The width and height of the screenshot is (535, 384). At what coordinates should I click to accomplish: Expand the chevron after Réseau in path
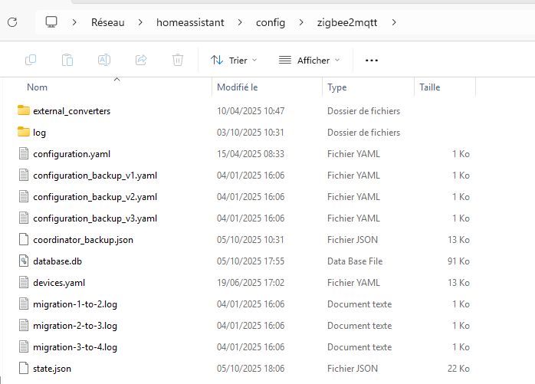click(139, 22)
